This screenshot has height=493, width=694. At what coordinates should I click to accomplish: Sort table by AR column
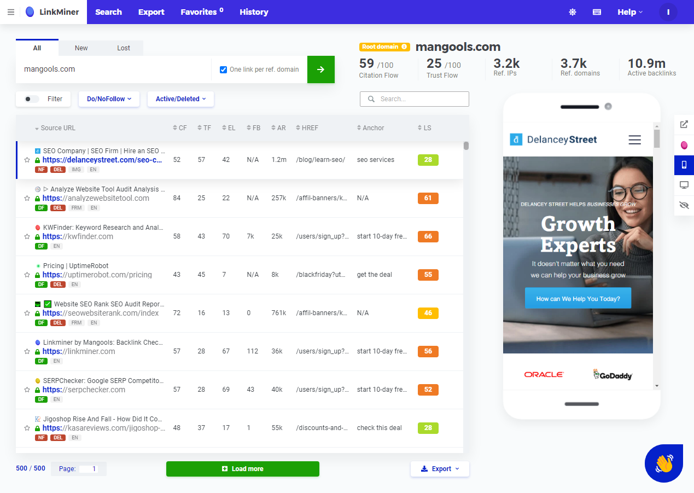pos(278,128)
